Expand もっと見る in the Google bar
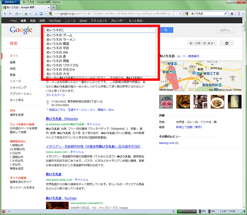 tap(137, 21)
